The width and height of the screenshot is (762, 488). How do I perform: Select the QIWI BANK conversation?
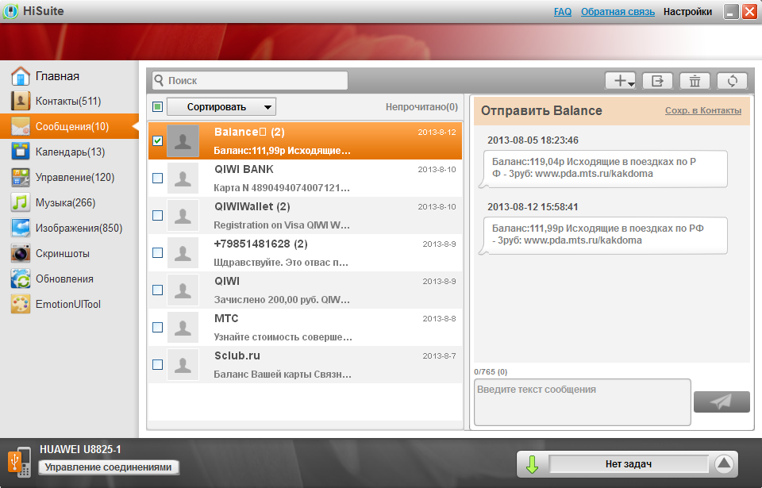305,179
